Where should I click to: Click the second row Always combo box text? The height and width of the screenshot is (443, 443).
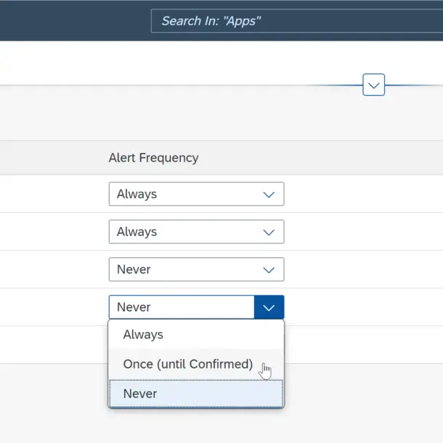[137, 232]
